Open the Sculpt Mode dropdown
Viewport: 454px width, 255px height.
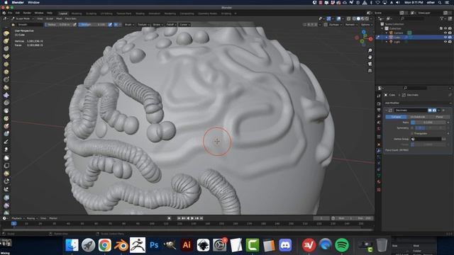coord(23,18)
